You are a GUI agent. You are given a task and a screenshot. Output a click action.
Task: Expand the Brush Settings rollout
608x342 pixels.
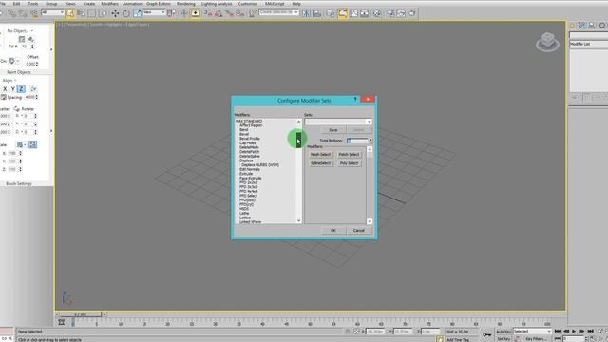pyautogui.click(x=19, y=183)
